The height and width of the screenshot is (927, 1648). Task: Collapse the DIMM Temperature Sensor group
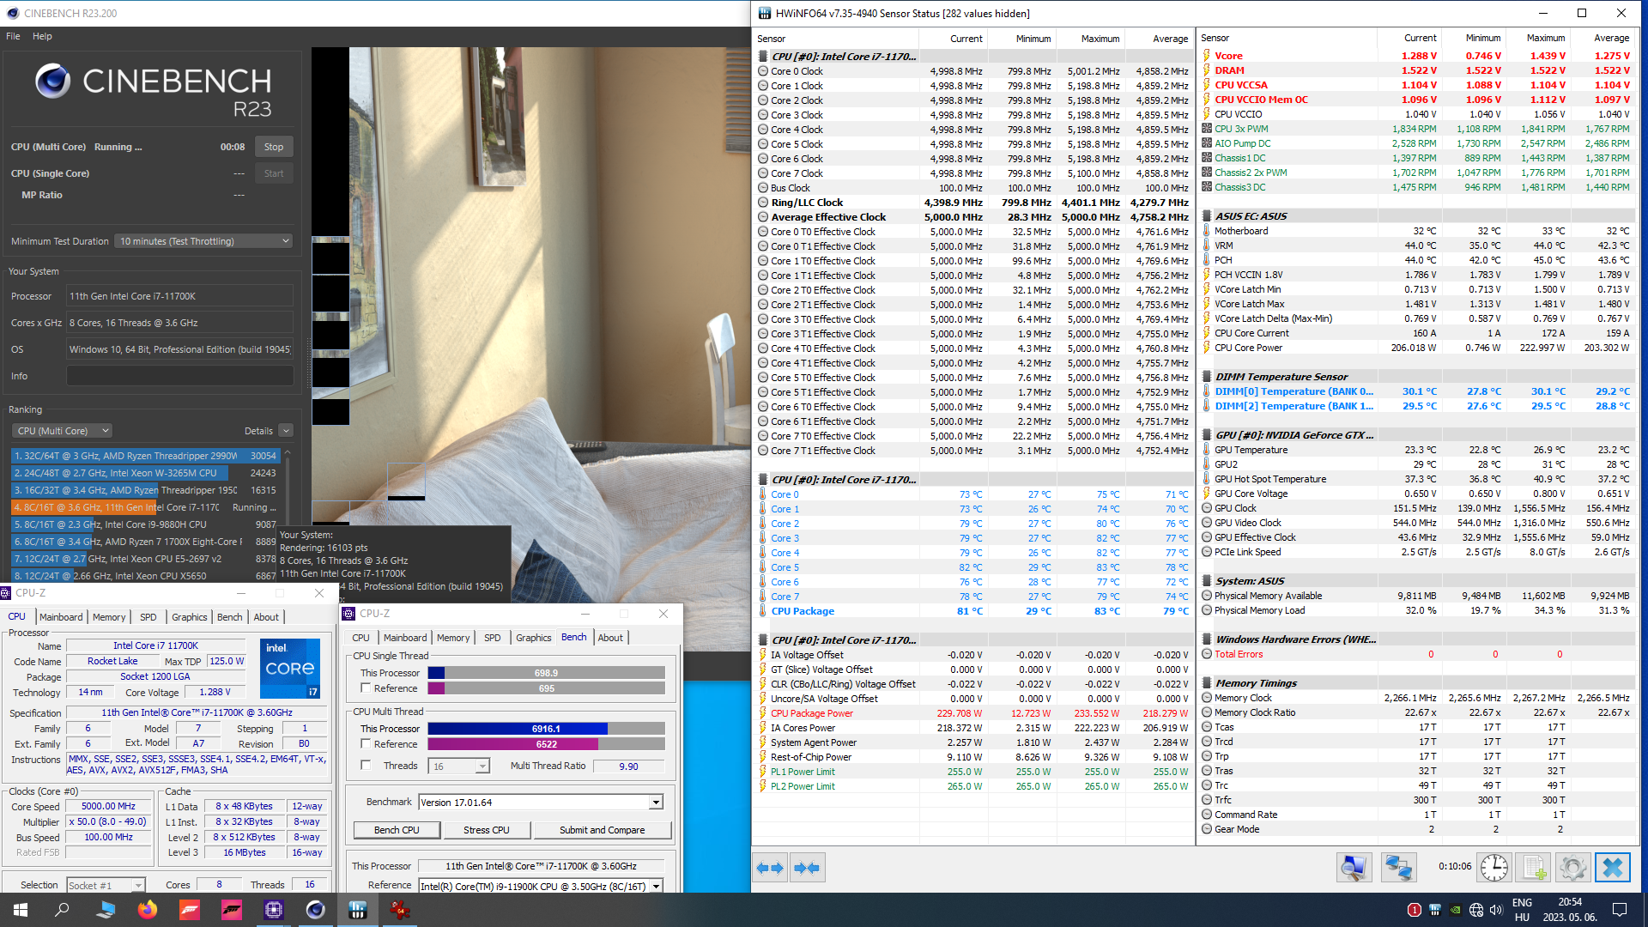(x=1206, y=377)
